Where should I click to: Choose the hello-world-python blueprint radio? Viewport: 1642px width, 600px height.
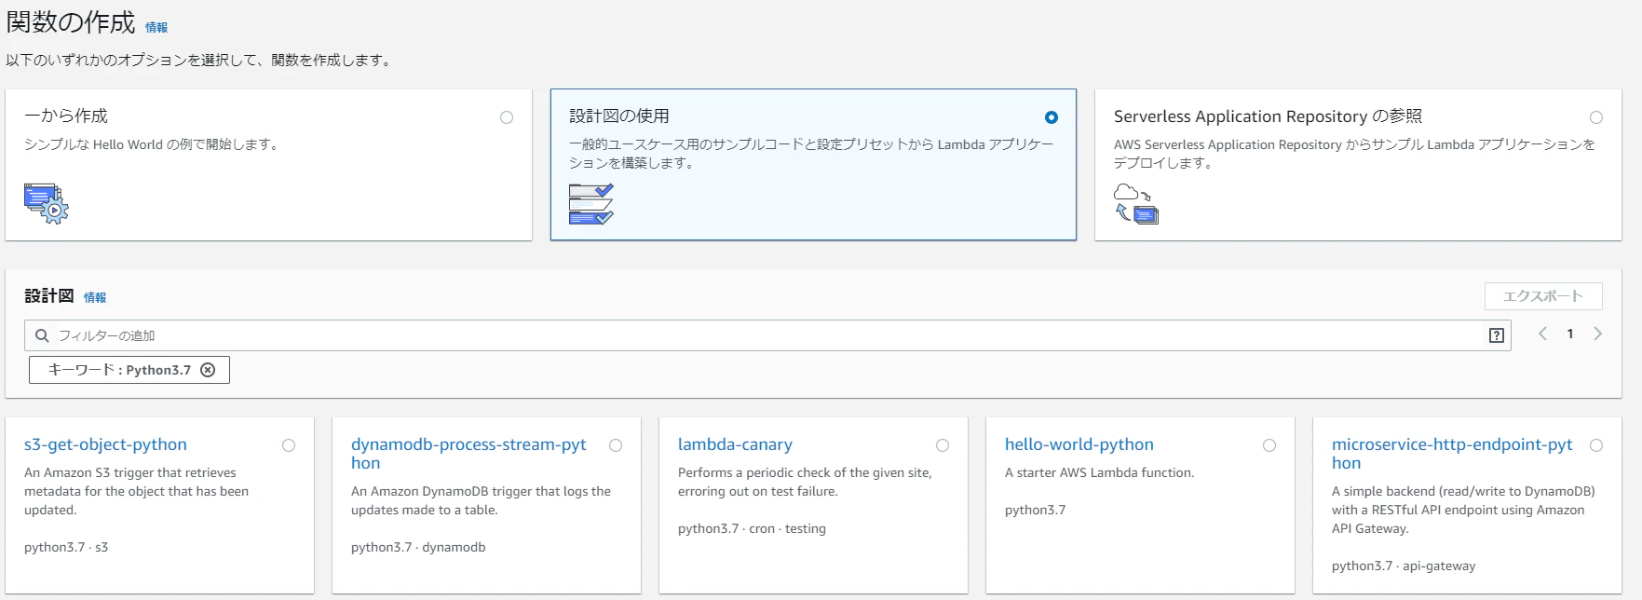tap(1269, 445)
